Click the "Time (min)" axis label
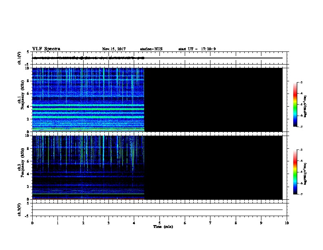The height and width of the screenshot is (250, 323). click(x=163, y=227)
